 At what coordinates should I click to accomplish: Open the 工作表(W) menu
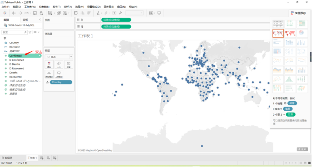[x=30, y=7]
